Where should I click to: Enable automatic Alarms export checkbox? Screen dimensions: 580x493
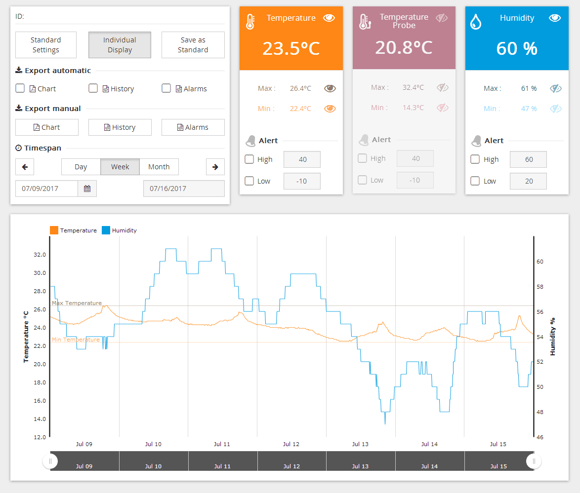point(166,88)
